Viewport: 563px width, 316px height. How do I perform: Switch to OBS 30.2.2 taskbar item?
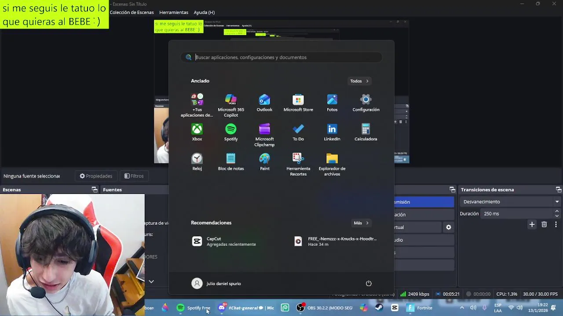(x=325, y=308)
